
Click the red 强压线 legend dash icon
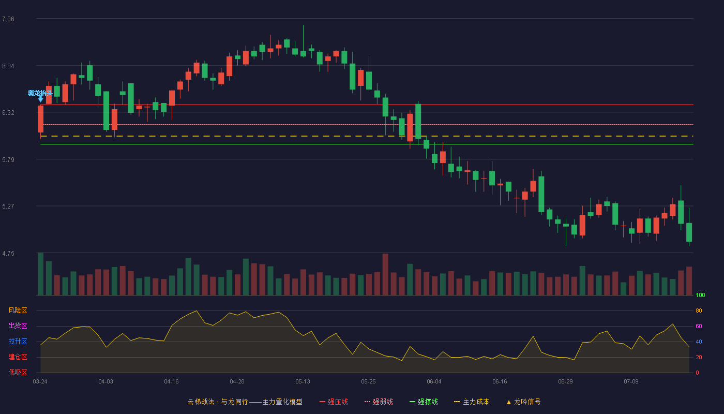click(322, 402)
